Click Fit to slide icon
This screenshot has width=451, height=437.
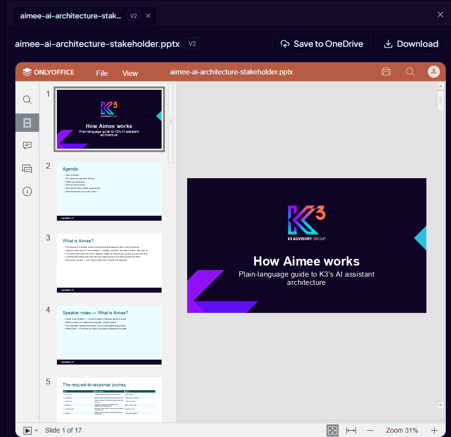tap(332, 430)
